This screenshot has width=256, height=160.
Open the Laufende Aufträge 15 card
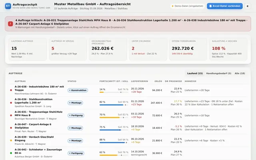point(28,49)
